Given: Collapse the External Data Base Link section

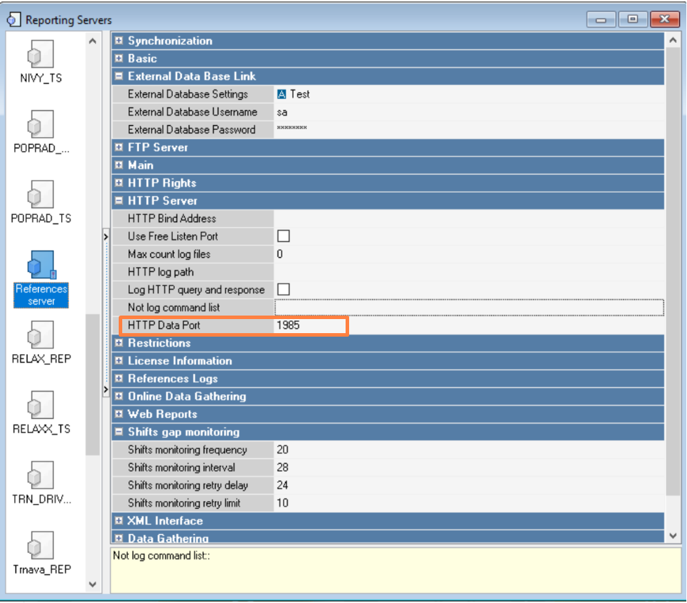Looking at the screenshot, I should coord(119,76).
